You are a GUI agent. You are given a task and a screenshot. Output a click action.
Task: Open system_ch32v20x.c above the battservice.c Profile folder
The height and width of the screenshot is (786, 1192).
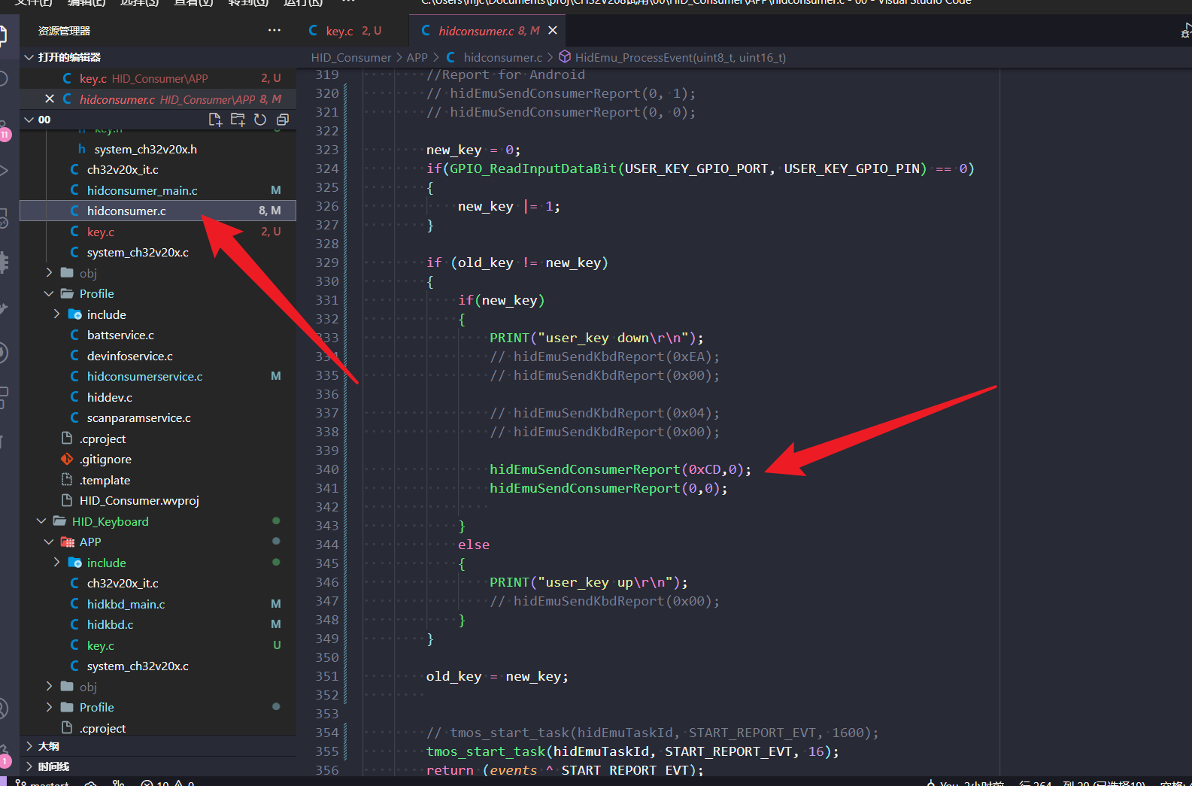click(x=158, y=252)
